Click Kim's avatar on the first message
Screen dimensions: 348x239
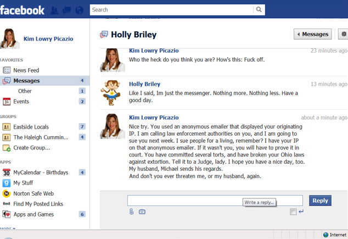click(113, 60)
